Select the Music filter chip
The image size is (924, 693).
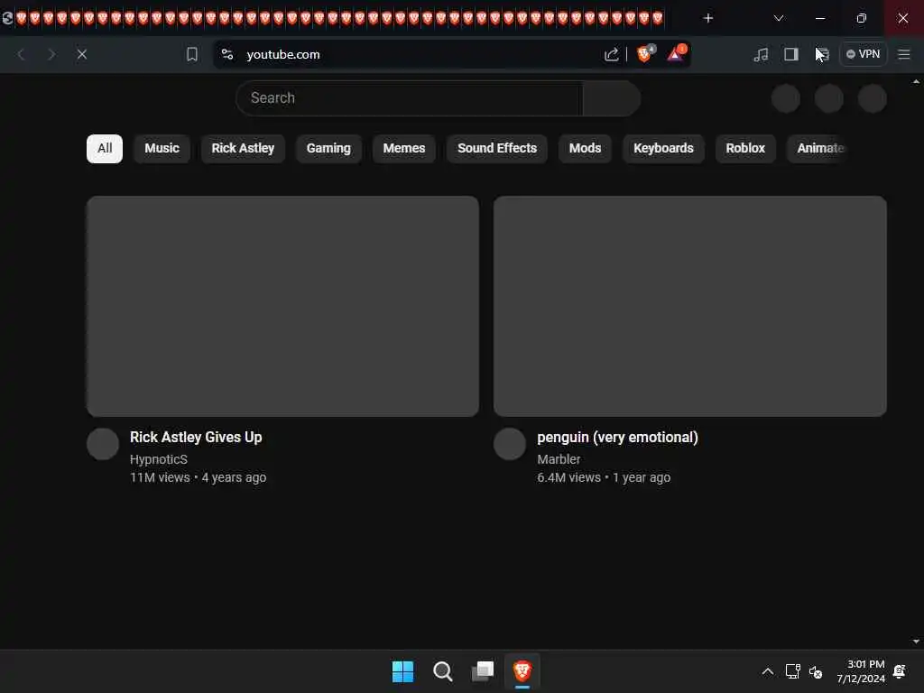click(x=162, y=149)
